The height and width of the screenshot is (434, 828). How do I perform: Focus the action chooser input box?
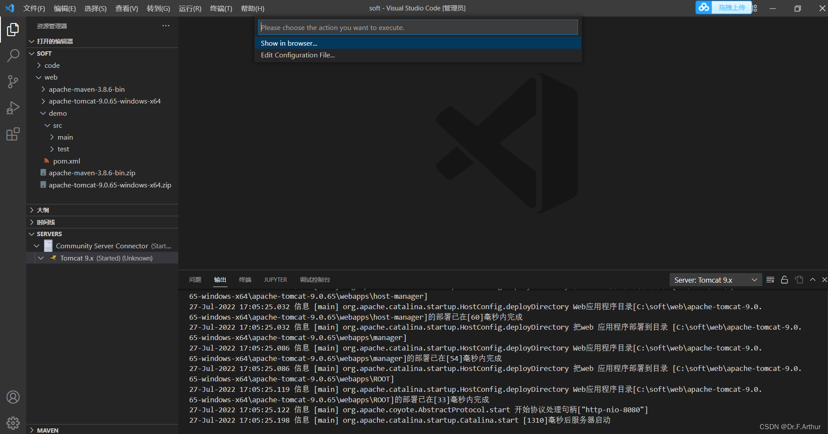click(x=418, y=27)
